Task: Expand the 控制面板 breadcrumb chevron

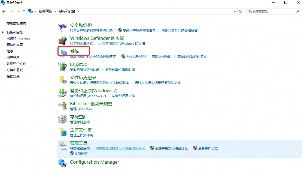Action: pos(55,11)
